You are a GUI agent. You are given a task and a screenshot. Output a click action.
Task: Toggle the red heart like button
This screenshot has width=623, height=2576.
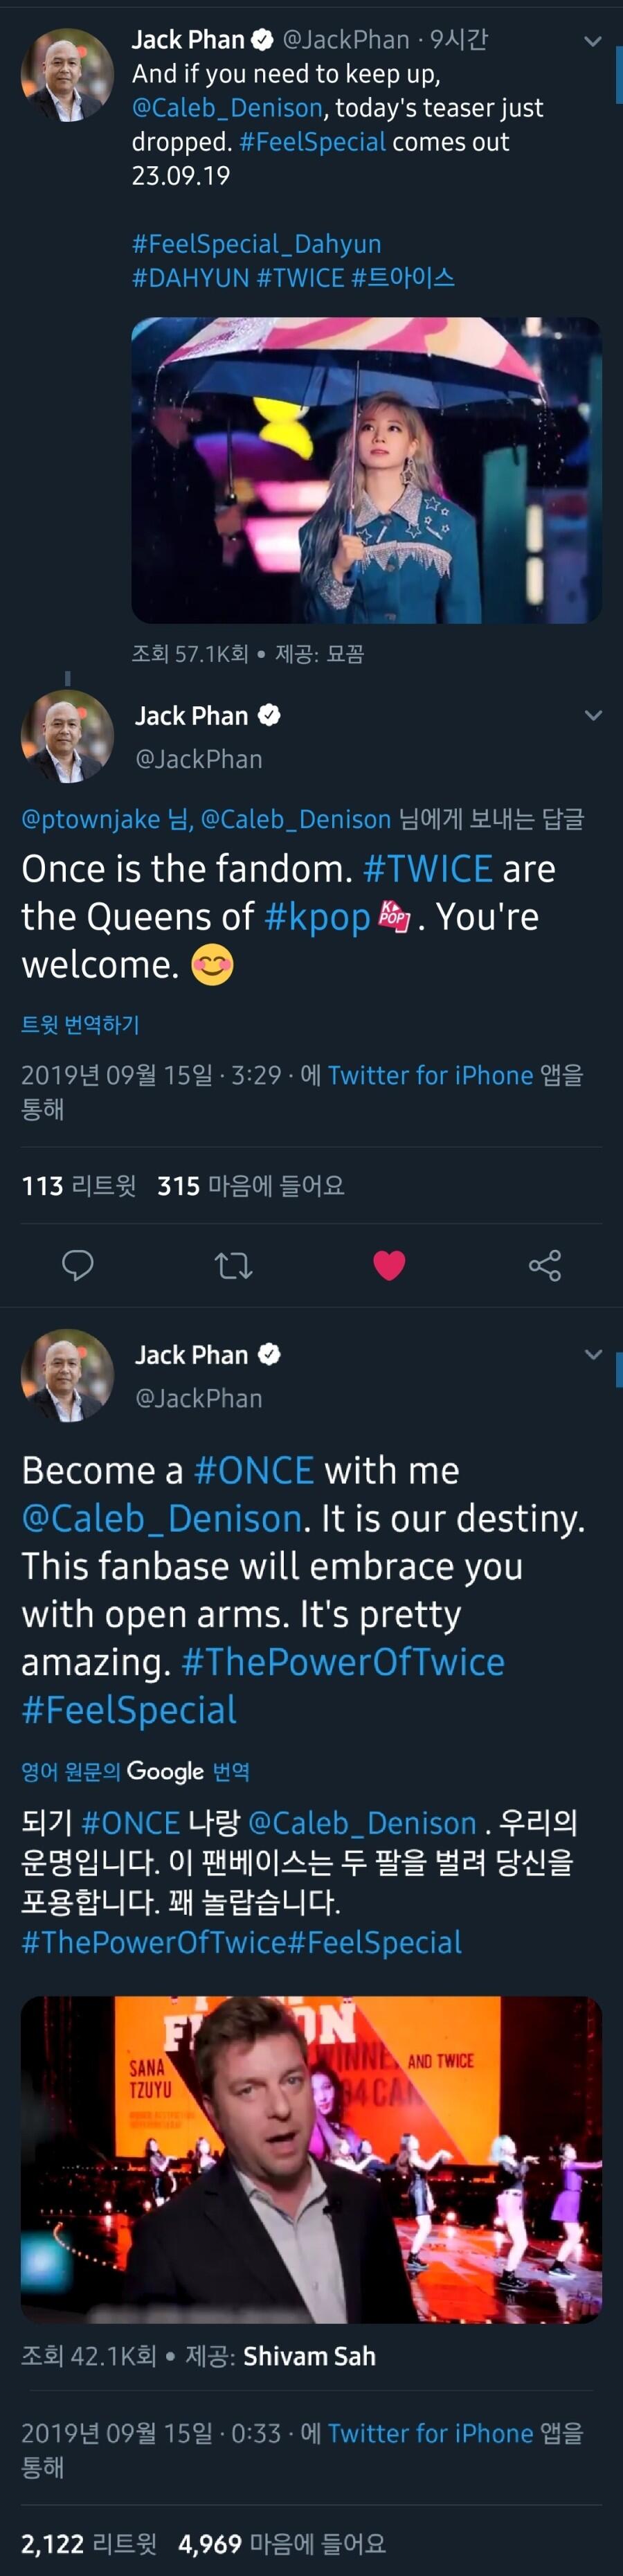point(389,1266)
